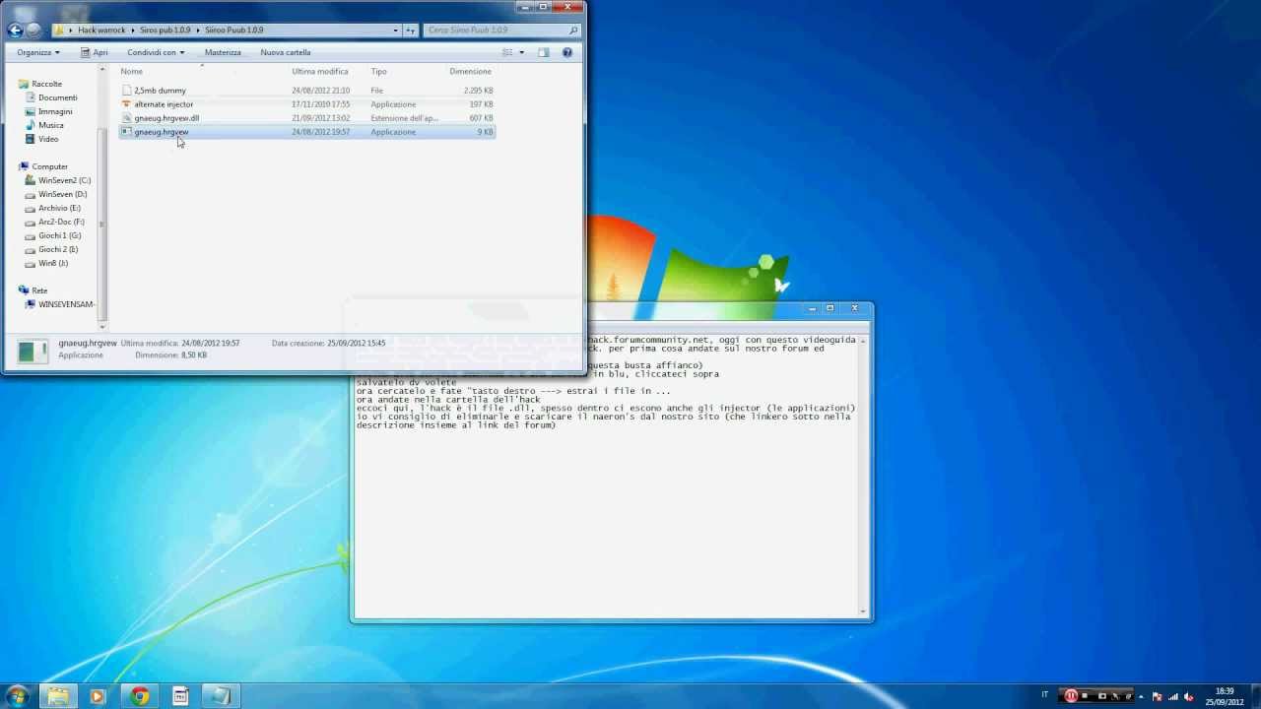The image size is (1261, 709).
Task: Open the view options dropdown arrow
Action: (521, 52)
